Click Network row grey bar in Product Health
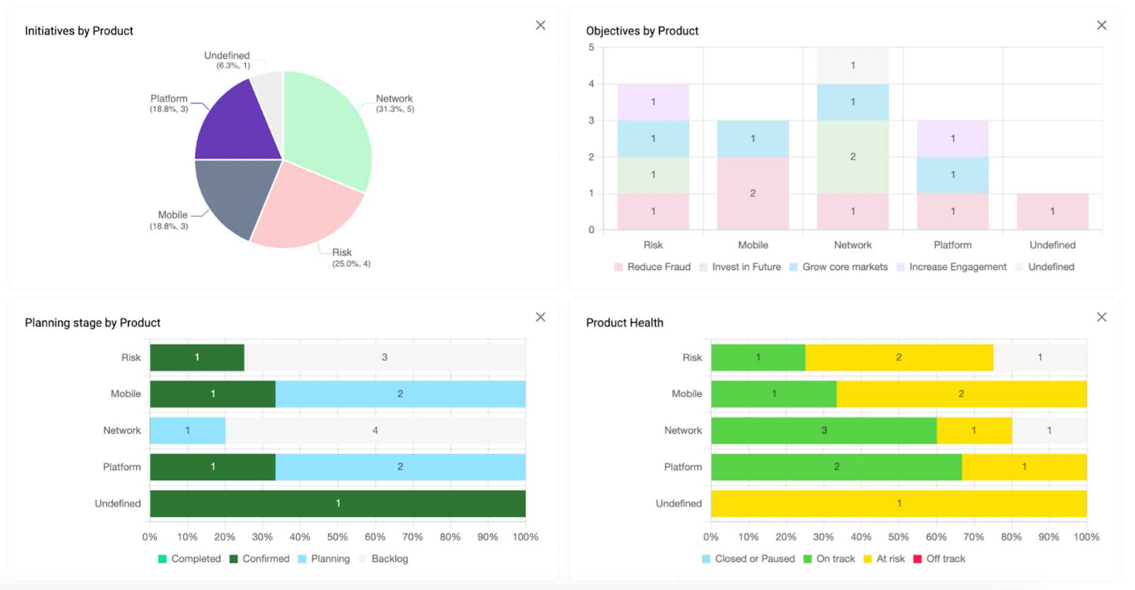 point(1049,431)
